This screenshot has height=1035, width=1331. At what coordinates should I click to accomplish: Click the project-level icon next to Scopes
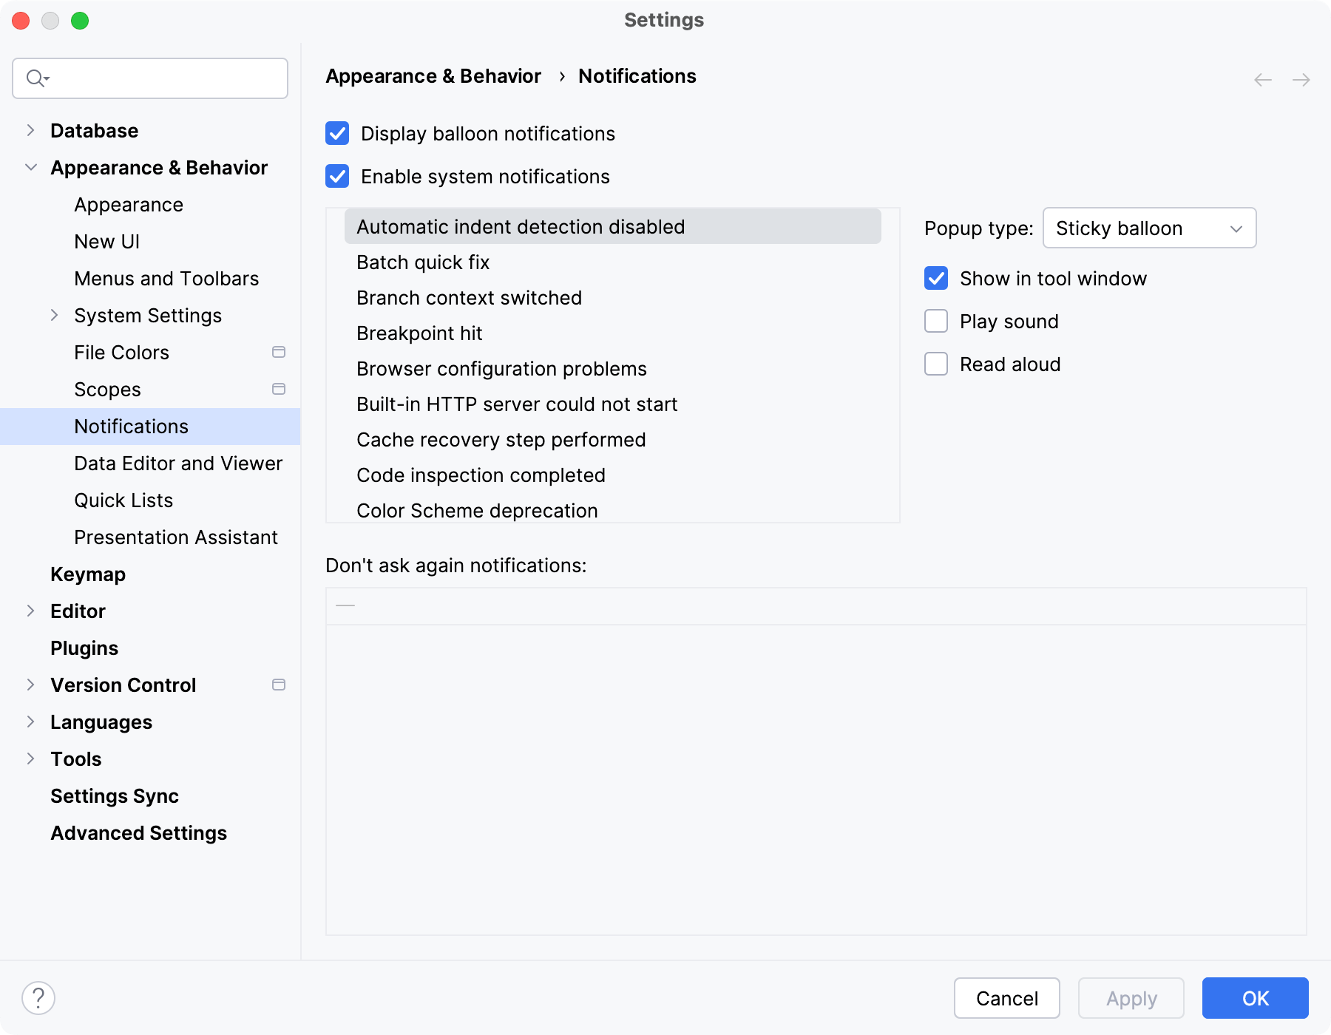279,389
